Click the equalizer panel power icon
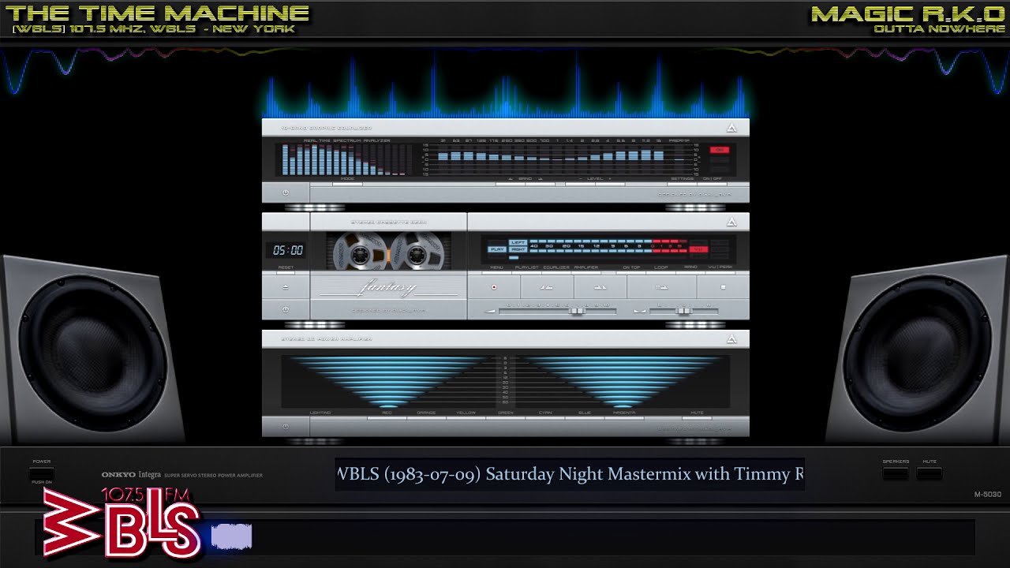 (286, 192)
